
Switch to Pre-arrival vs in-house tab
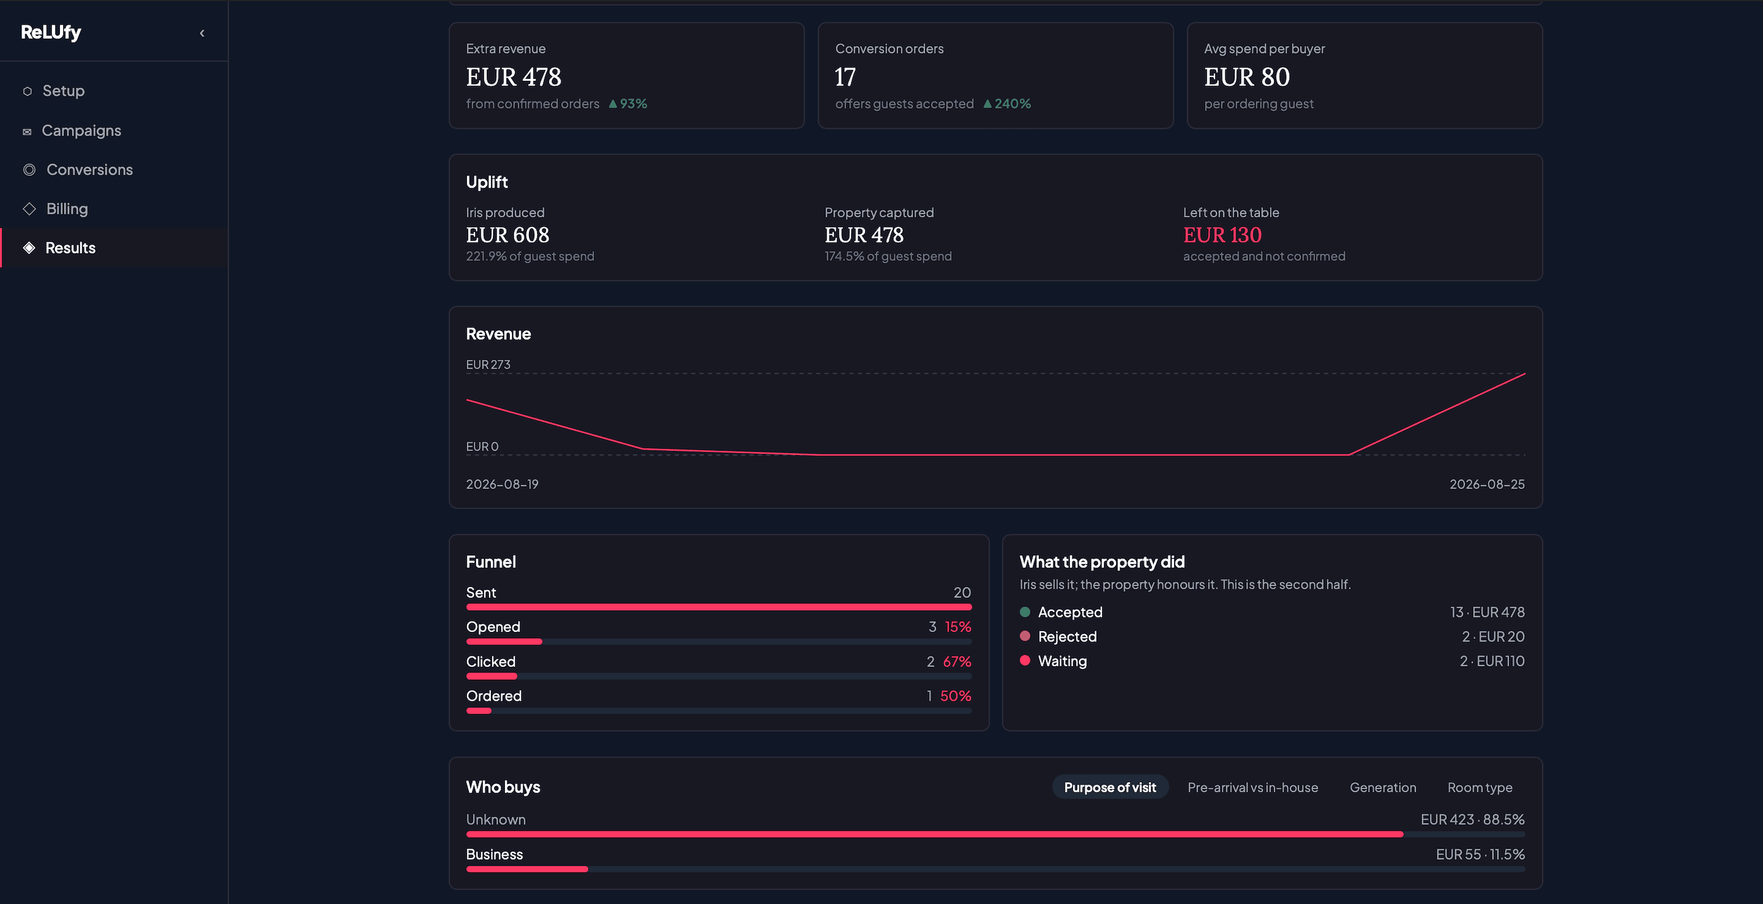(x=1252, y=787)
